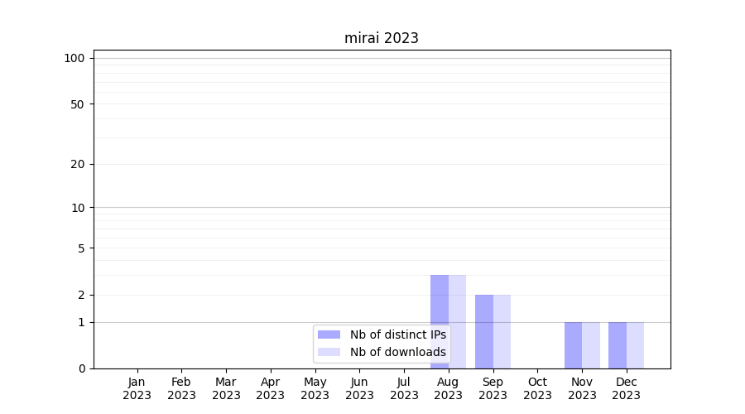Select the "Jun 2023" x-axis label
The height and width of the screenshot is (414, 745).
(359, 388)
